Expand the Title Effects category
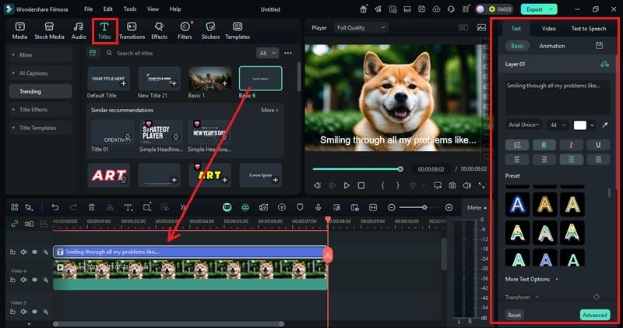This screenshot has width=623, height=328. pos(40,110)
